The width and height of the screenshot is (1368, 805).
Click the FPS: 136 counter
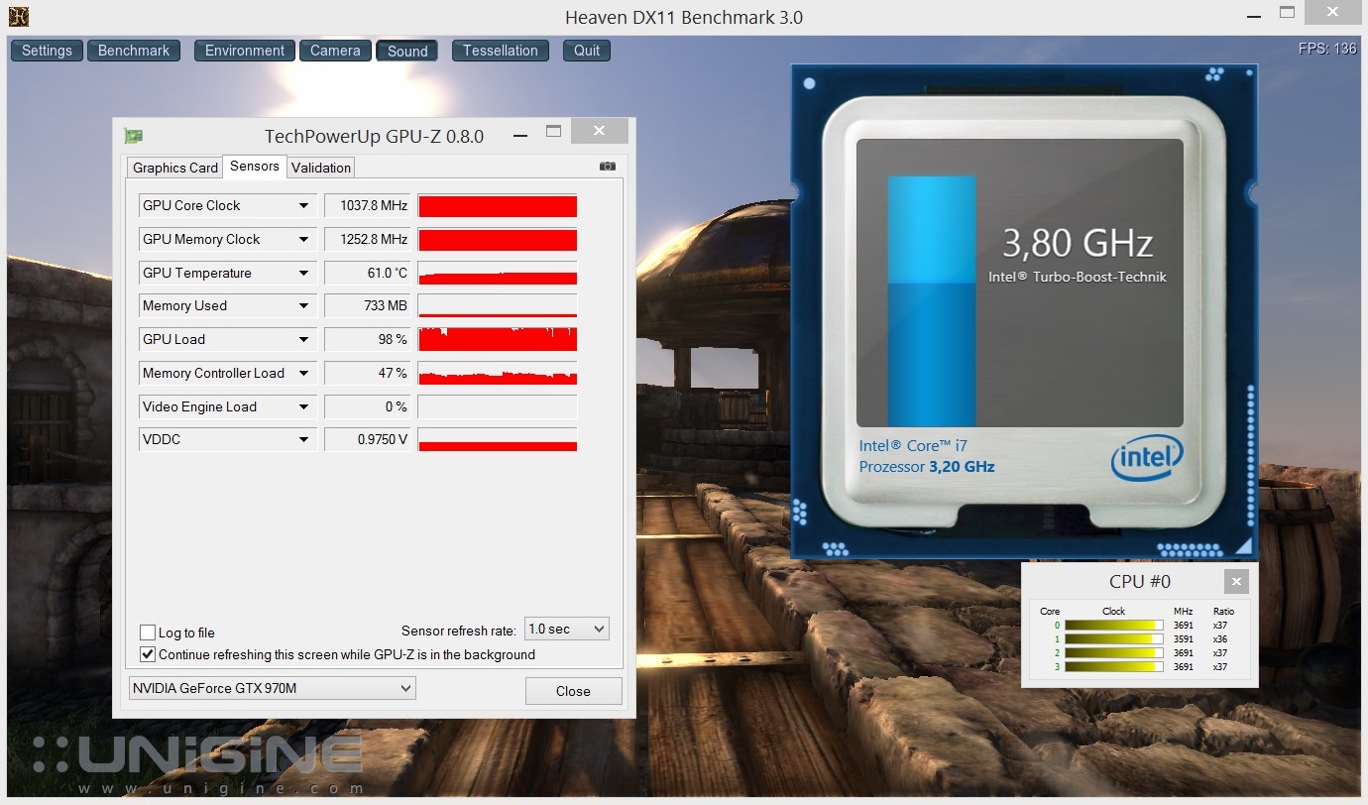pos(1327,49)
